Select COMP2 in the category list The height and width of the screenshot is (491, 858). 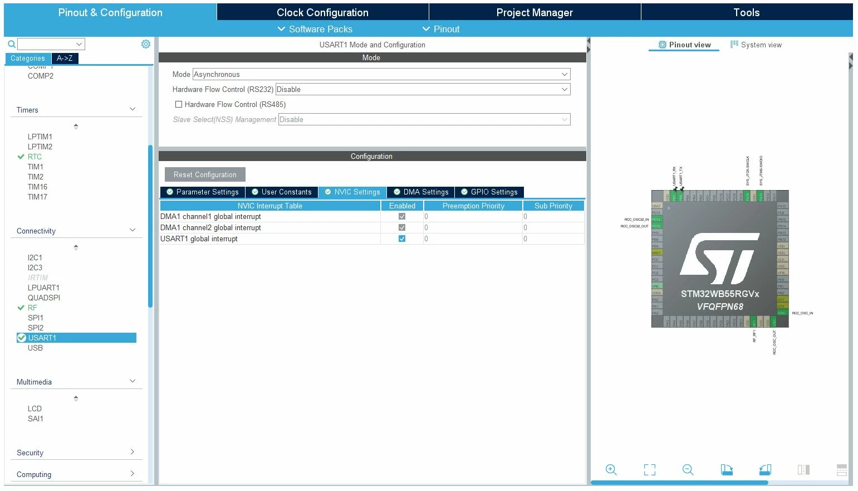coord(41,76)
